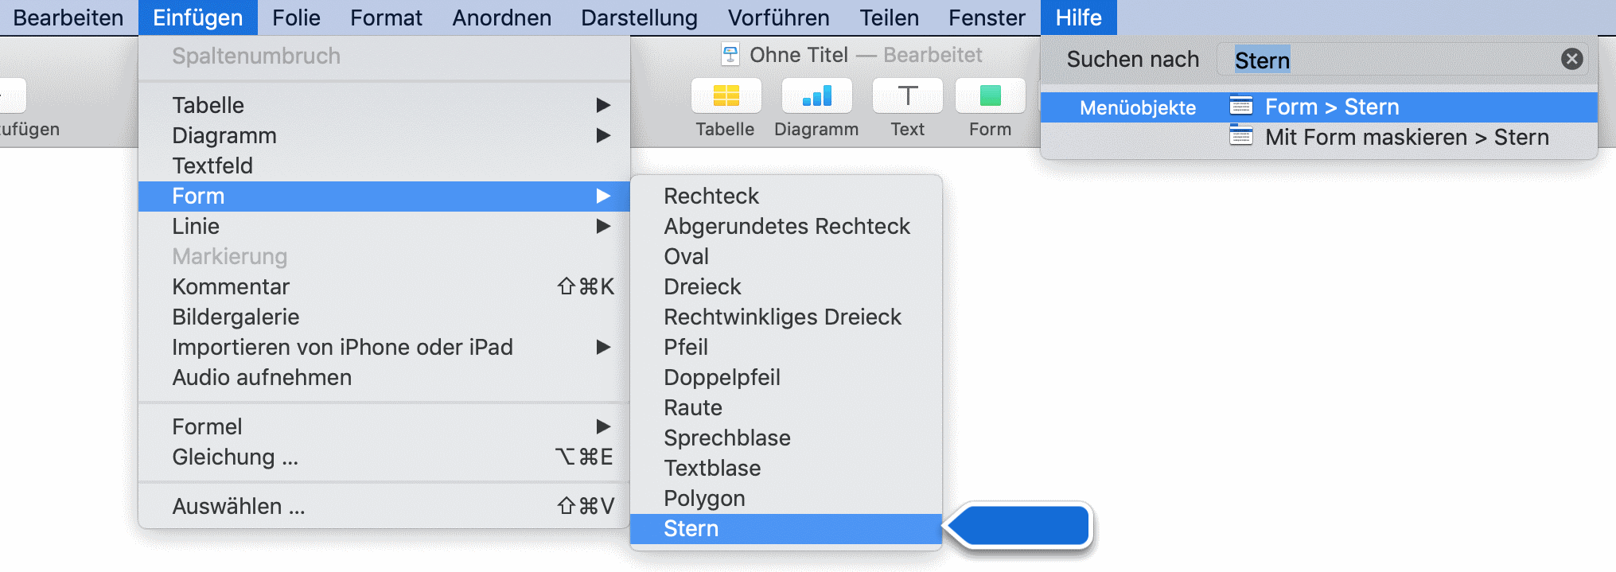1616x572 pixels.
Task: Choose Oval from the Form submenu
Action: (x=685, y=256)
